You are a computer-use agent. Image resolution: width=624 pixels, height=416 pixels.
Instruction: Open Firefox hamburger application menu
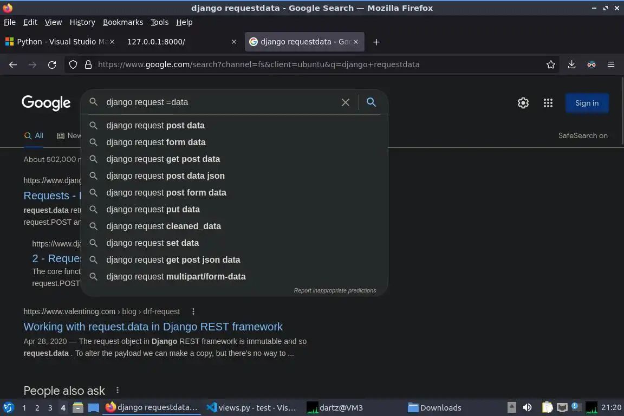pyautogui.click(x=611, y=64)
